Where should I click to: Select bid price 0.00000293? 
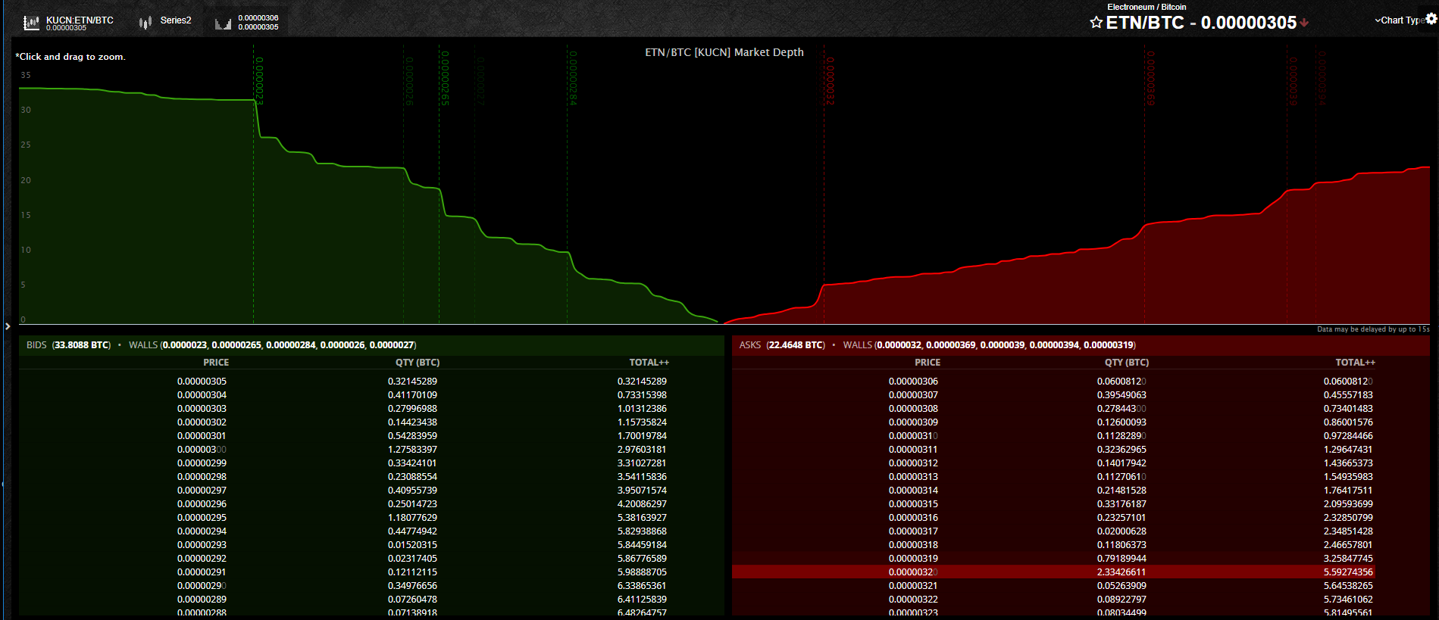pos(202,545)
